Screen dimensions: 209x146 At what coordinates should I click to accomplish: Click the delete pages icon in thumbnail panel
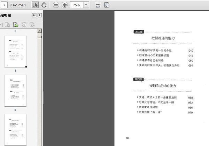pyautogui.click(x=7, y=25)
